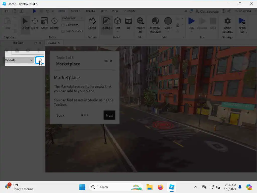Viewport: 257px width, 193px height.
Task: Click the quick-access blue play arrow
Action: pyautogui.click(x=34, y=11)
